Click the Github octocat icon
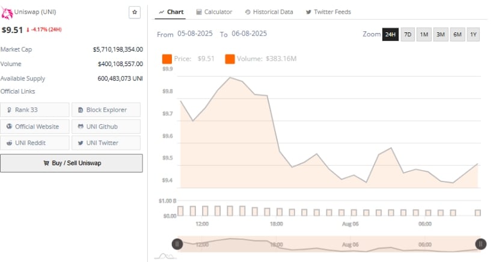The height and width of the screenshot is (262, 496). click(x=81, y=126)
